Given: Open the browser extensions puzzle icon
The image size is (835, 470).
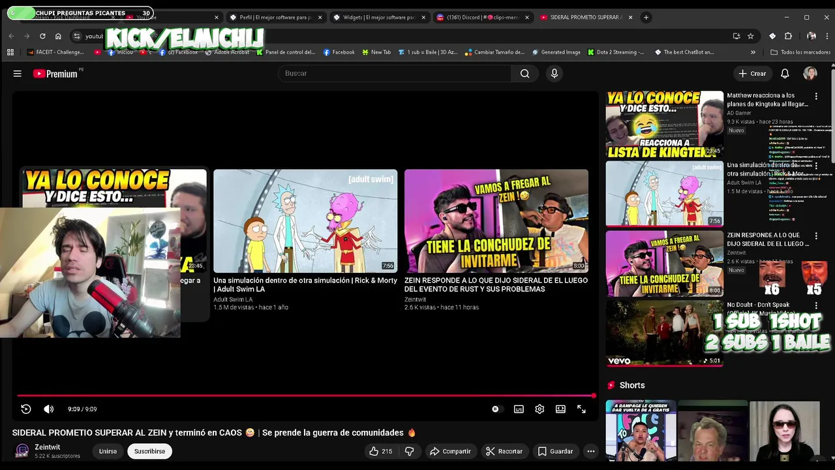Looking at the screenshot, I should pyautogui.click(x=788, y=37).
